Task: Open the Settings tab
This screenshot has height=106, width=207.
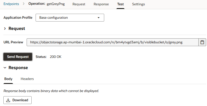Action: (x=138, y=4)
